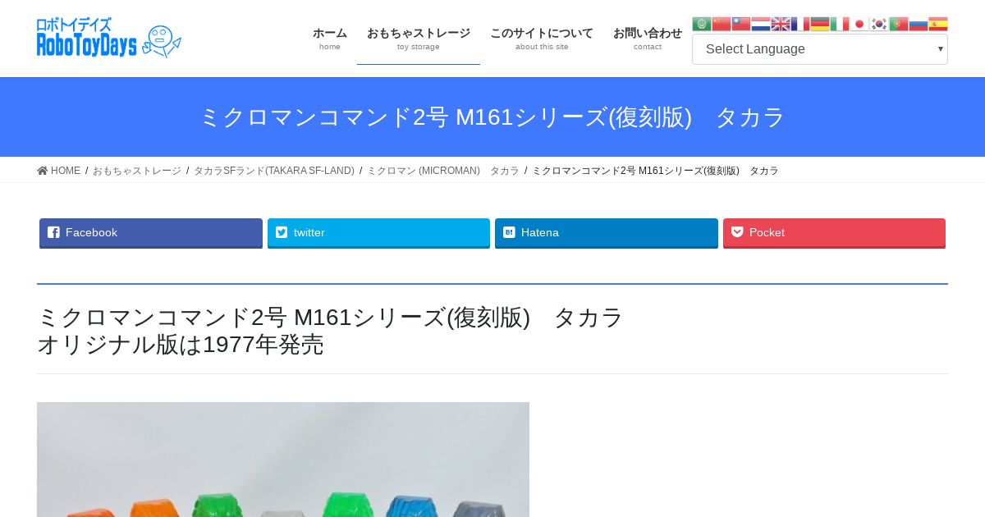Click the blue banner page title
Image resolution: width=985 pixels, height=517 pixels.
(x=492, y=117)
